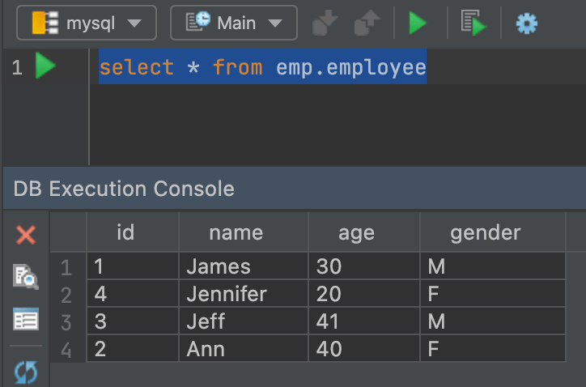586x387 pixels.
Task: Click the gender column header
Action: 485,233
